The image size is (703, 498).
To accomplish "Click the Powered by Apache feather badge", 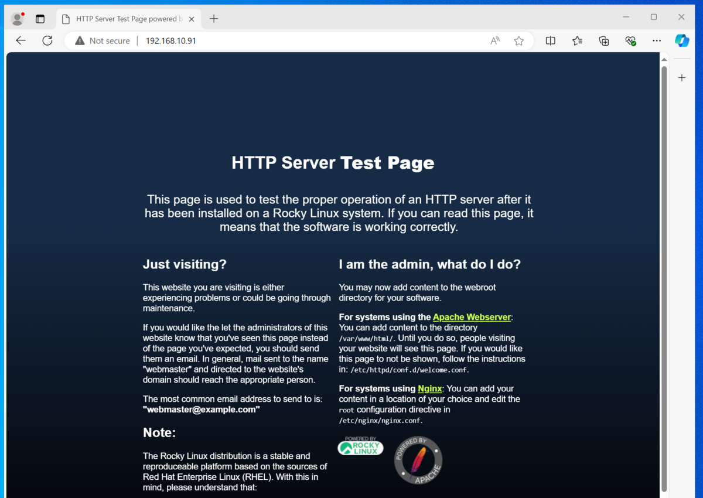I will click(x=418, y=461).
